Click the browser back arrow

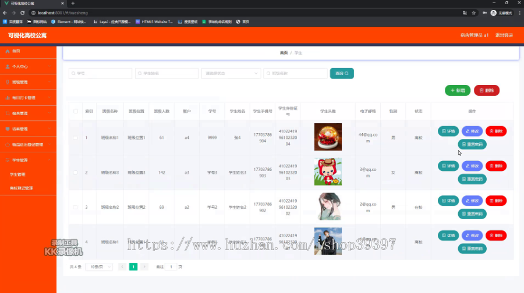point(5,13)
